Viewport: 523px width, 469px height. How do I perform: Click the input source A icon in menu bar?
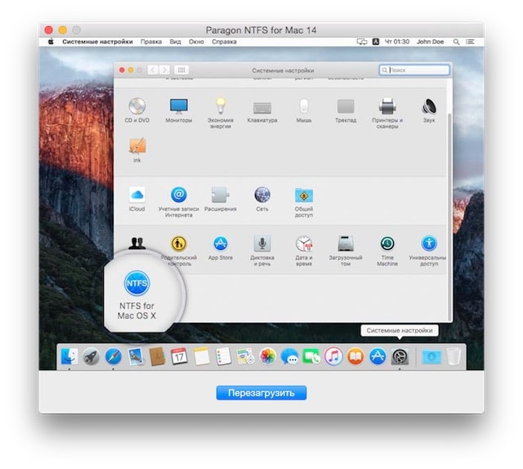tap(376, 42)
